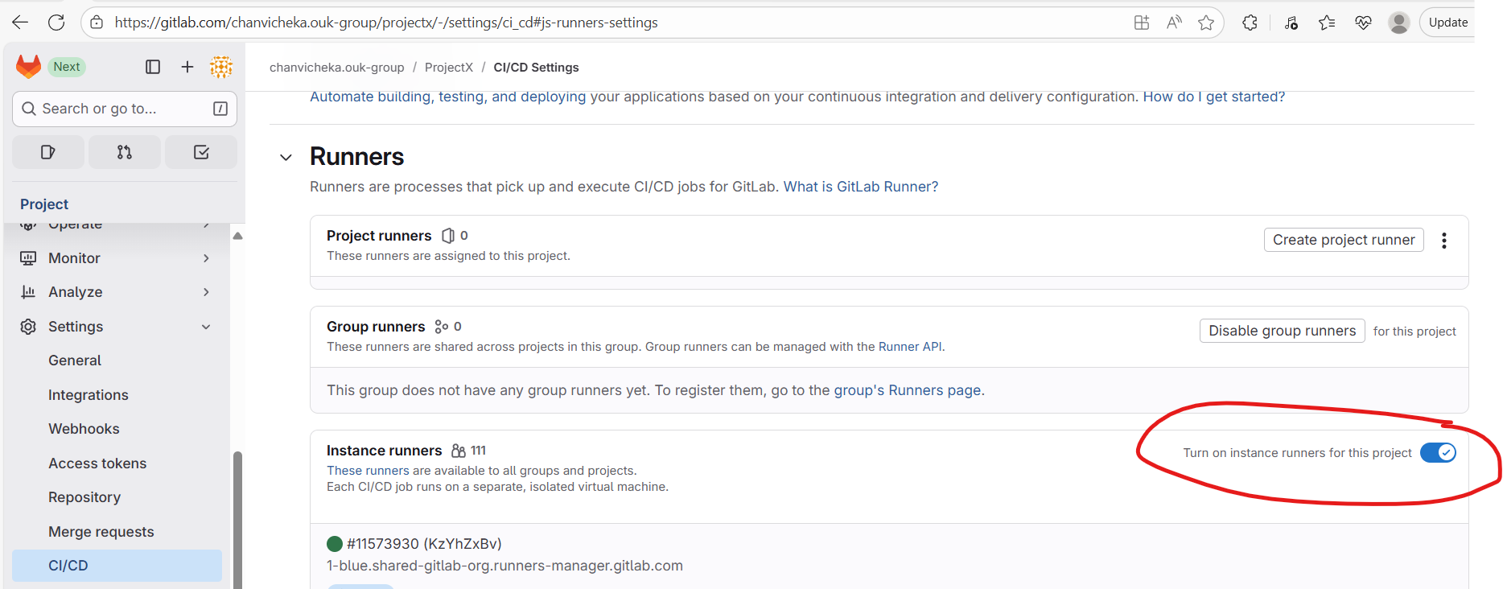The height and width of the screenshot is (589, 1503).
Task: Toggle the sidebar collapse icon
Action: tap(153, 67)
